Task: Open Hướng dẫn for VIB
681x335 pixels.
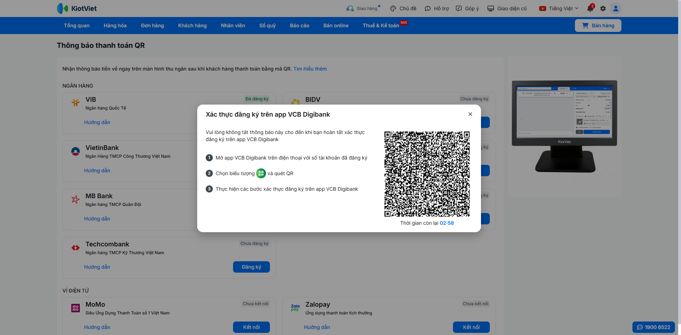Action: [97, 122]
